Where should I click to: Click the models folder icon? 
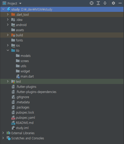18,56
